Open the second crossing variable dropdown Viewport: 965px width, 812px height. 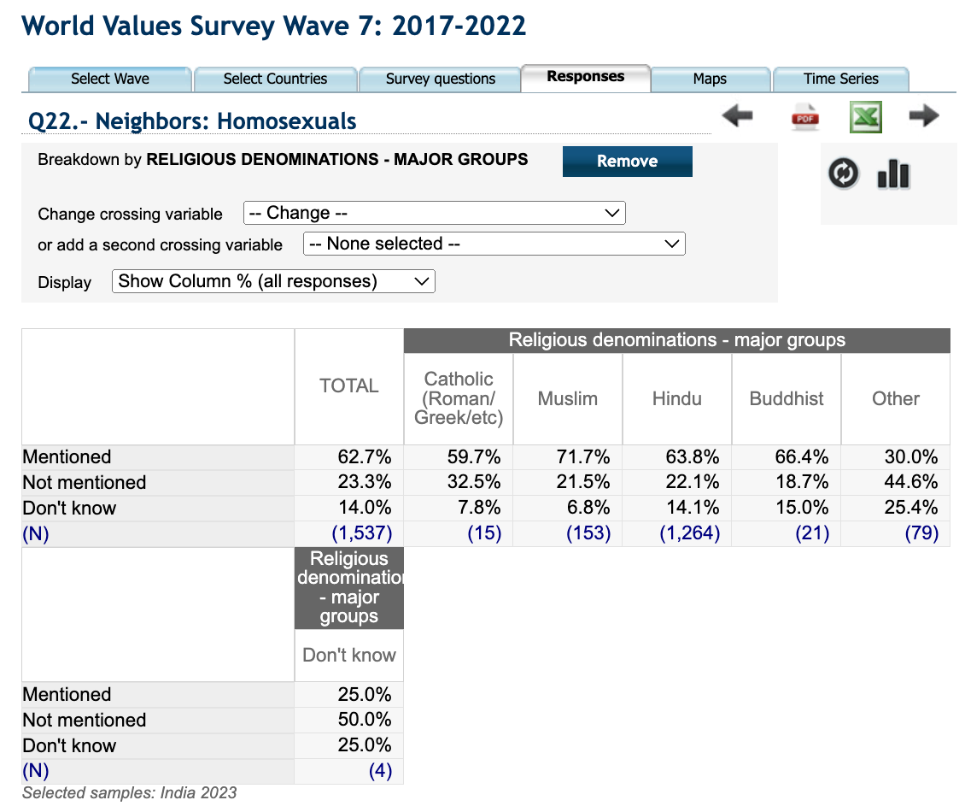494,244
